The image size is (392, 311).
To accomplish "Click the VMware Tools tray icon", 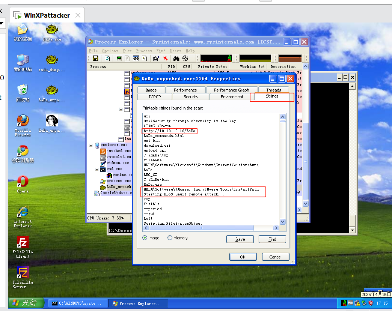I will click(350, 303).
